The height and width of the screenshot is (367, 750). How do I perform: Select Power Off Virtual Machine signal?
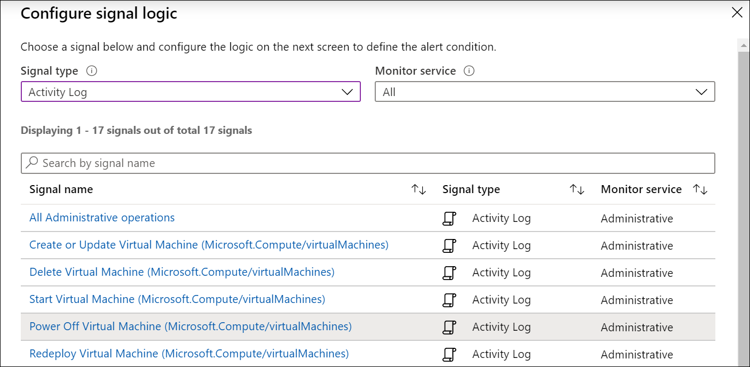[190, 326]
